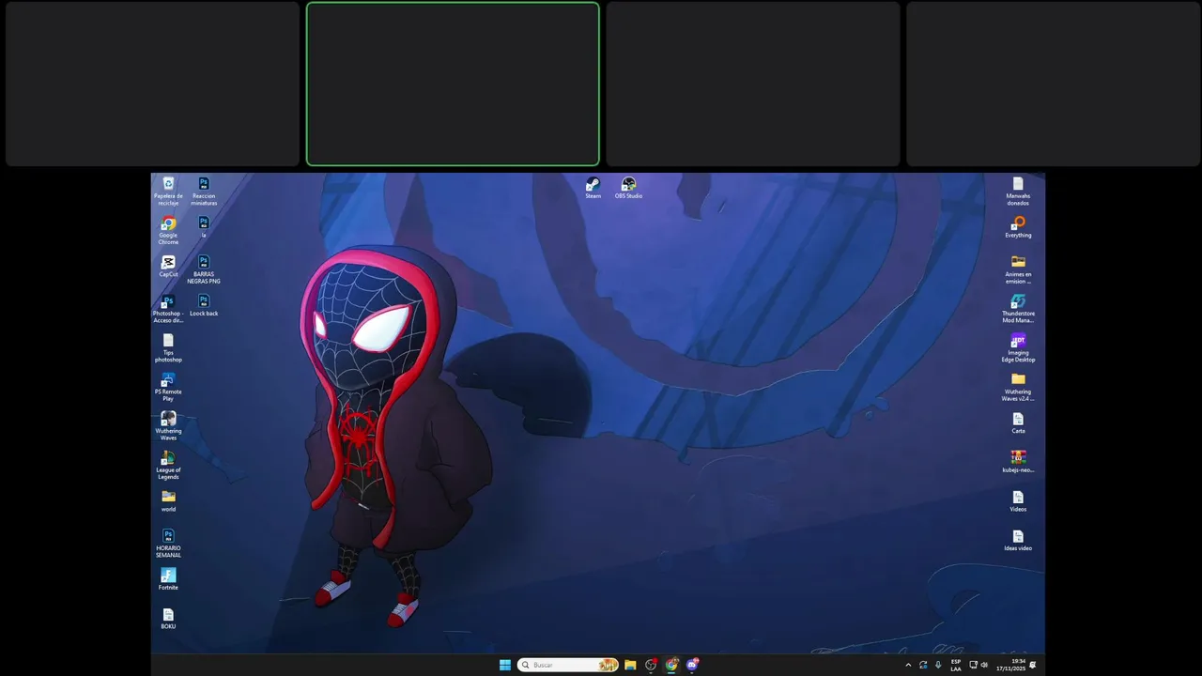Image resolution: width=1202 pixels, height=676 pixels.
Task: Launch Fortnite from the desktop
Action: pyautogui.click(x=168, y=578)
